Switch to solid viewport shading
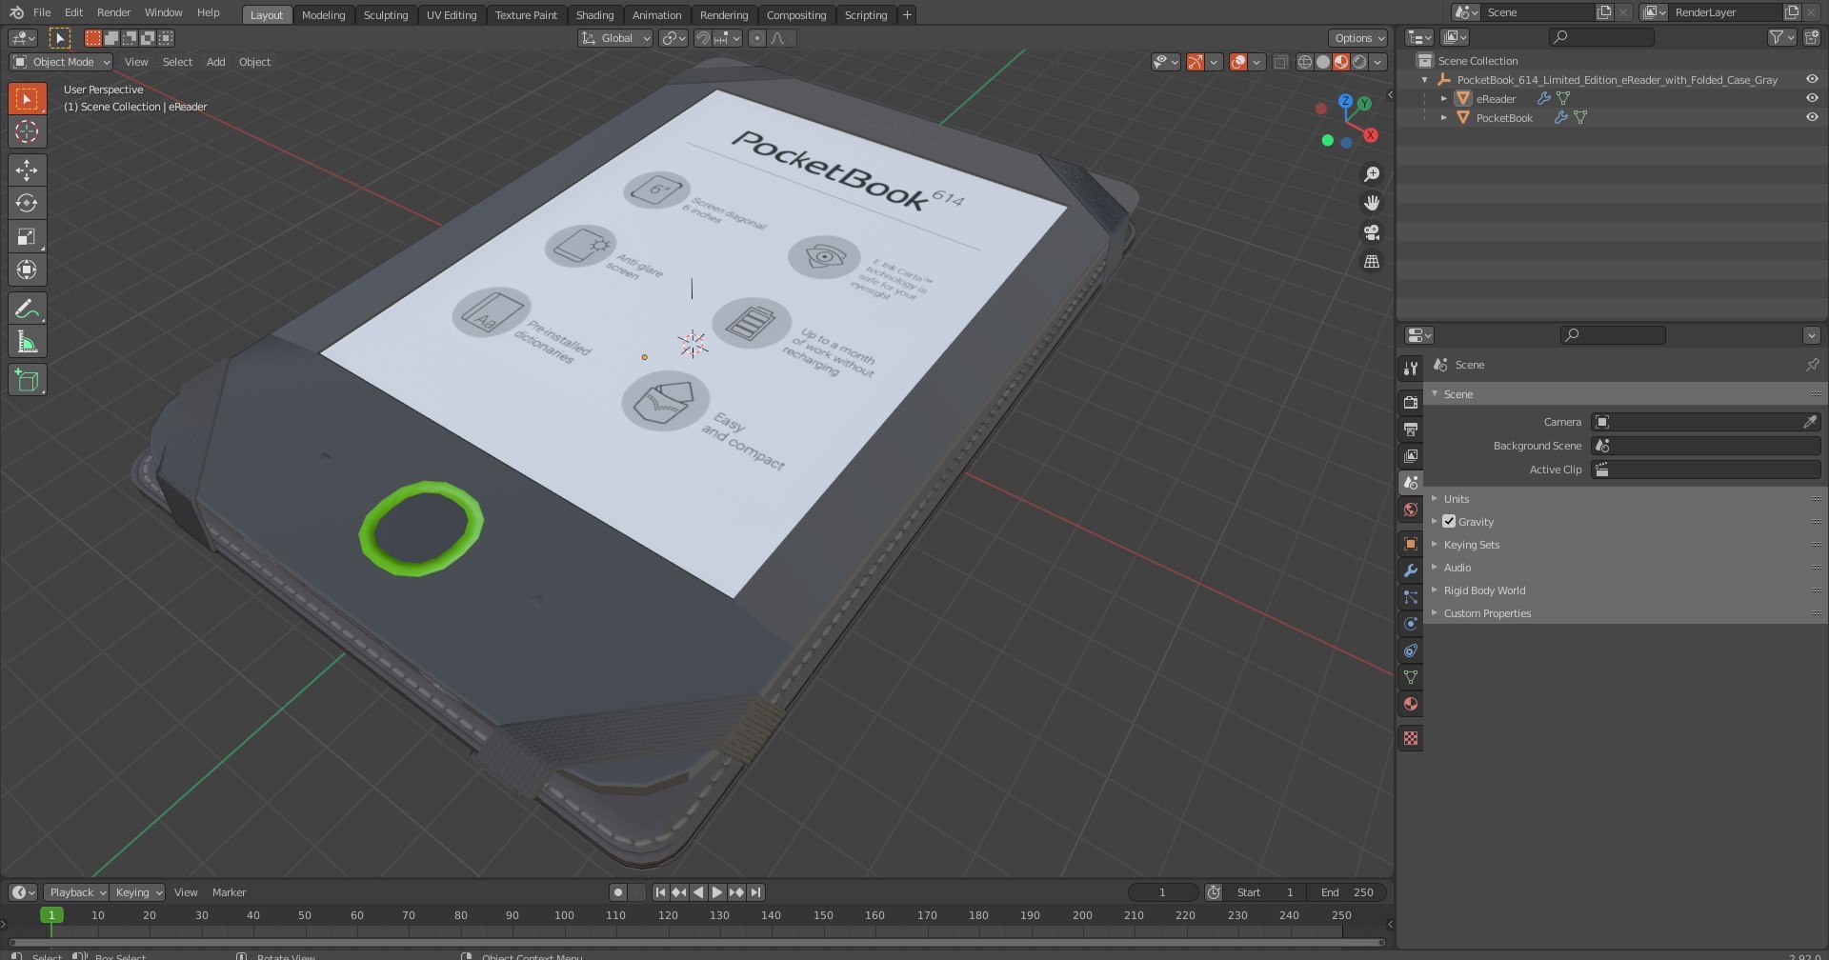1829x960 pixels. coord(1323,62)
